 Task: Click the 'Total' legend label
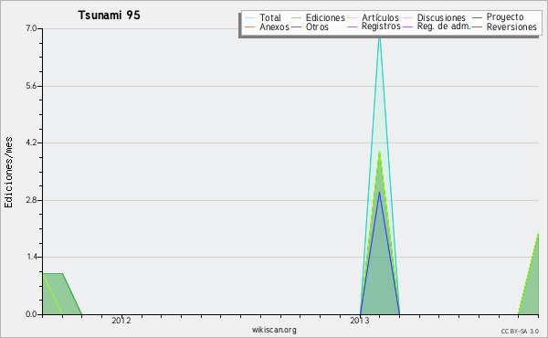270,18
